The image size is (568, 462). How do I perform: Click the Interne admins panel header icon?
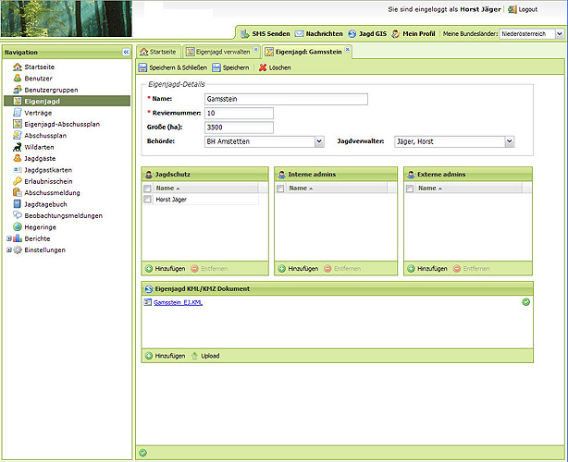pyautogui.click(x=281, y=175)
